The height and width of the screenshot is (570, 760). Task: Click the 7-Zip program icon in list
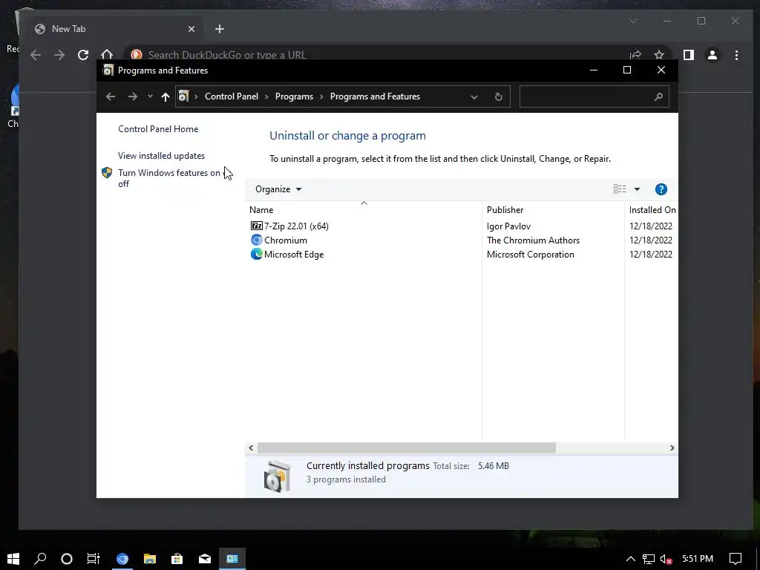[256, 226]
